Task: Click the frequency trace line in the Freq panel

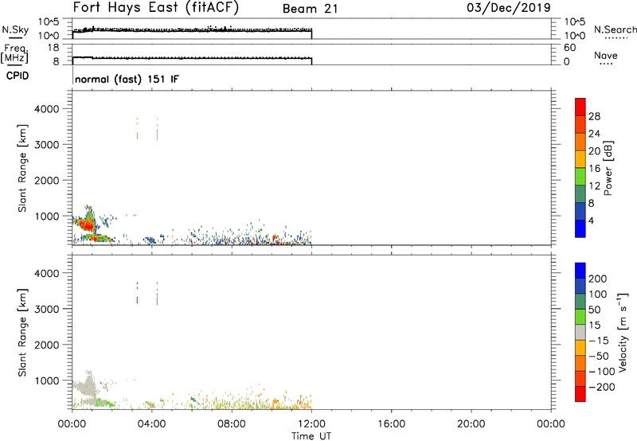Action: [192, 58]
